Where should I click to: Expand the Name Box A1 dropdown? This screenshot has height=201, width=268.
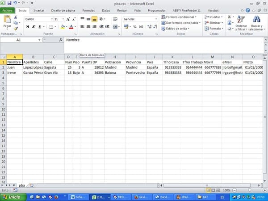[39, 40]
